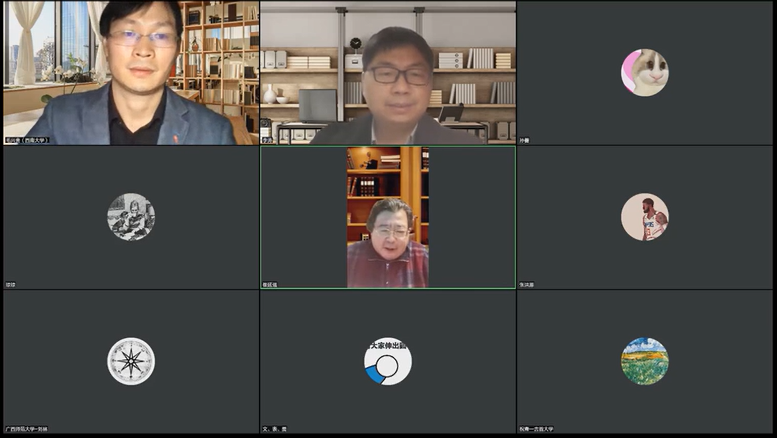Click name label in the sketch avatar tile
Image resolution: width=777 pixels, height=438 pixels.
point(10,285)
